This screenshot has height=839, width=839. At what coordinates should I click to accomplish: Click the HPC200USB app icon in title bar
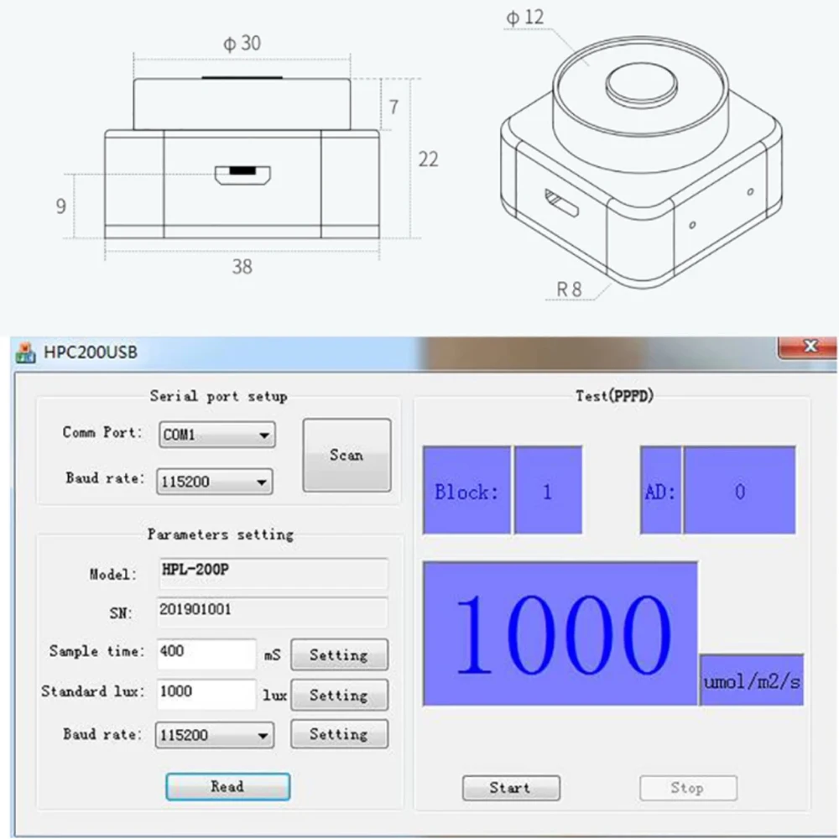point(25,352)
